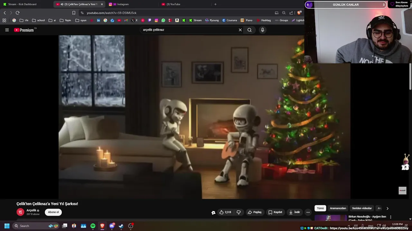Select the "Tümü" filter chip

[320, 208]
